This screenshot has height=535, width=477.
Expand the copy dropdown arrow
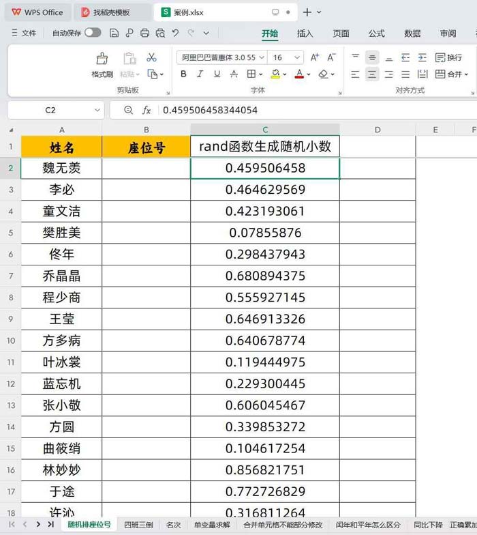161,74
